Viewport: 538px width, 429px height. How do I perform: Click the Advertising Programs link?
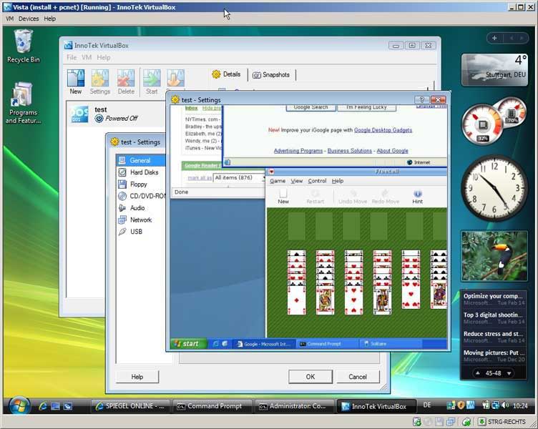pos(298,151)
